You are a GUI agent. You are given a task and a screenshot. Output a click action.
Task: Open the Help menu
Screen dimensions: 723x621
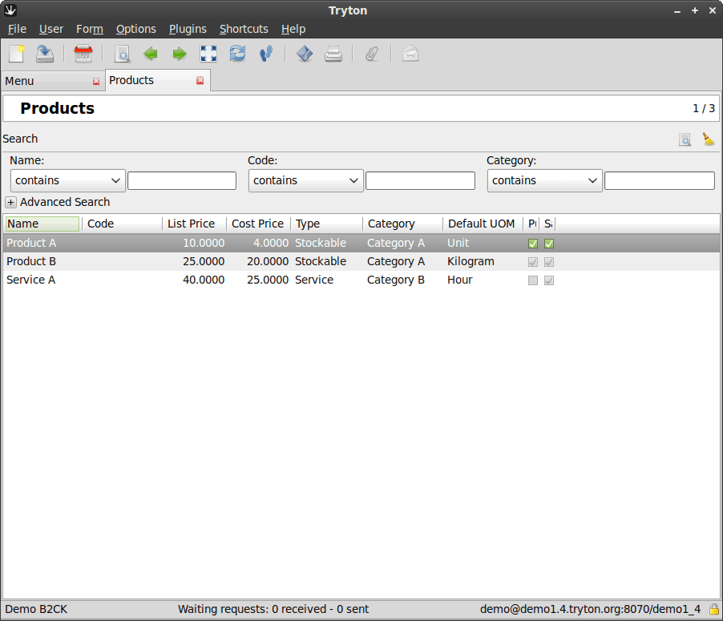(x=293, y=29)
